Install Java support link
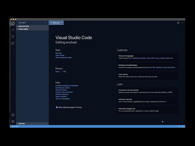 coord(148,58)
